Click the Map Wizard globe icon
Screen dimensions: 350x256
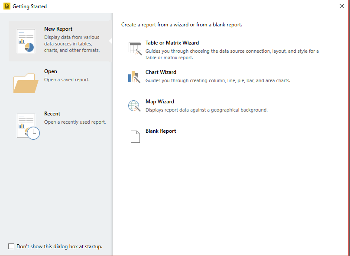[134, 106]
